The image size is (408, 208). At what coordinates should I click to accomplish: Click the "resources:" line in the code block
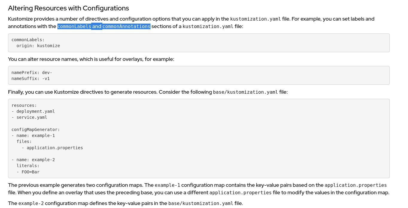pos(24,105)
